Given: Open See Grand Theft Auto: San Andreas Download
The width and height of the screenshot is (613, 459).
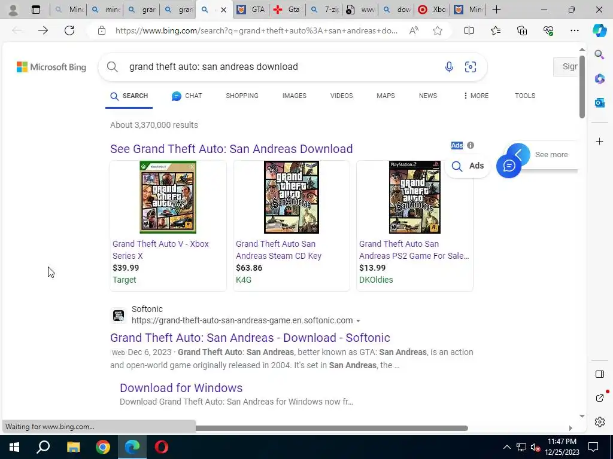Looking at the screenshot, I should pyautogui.click(x=232, y=149).
